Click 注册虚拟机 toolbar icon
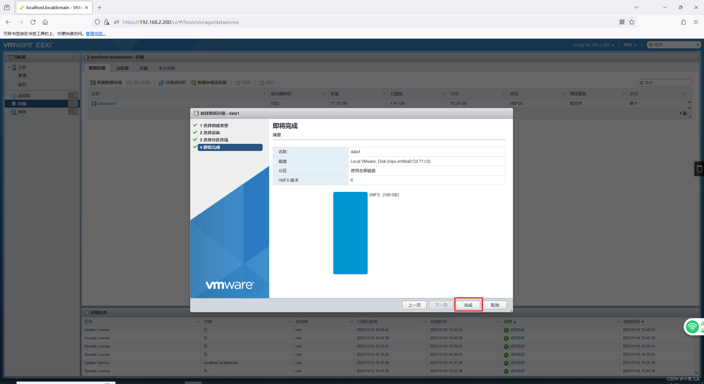Viewport: 704px width, 384px height. tap(161, 83)
